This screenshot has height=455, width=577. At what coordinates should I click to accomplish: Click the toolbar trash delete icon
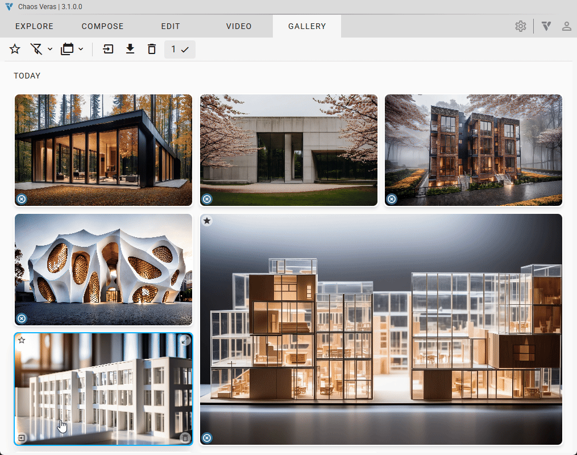151,49
